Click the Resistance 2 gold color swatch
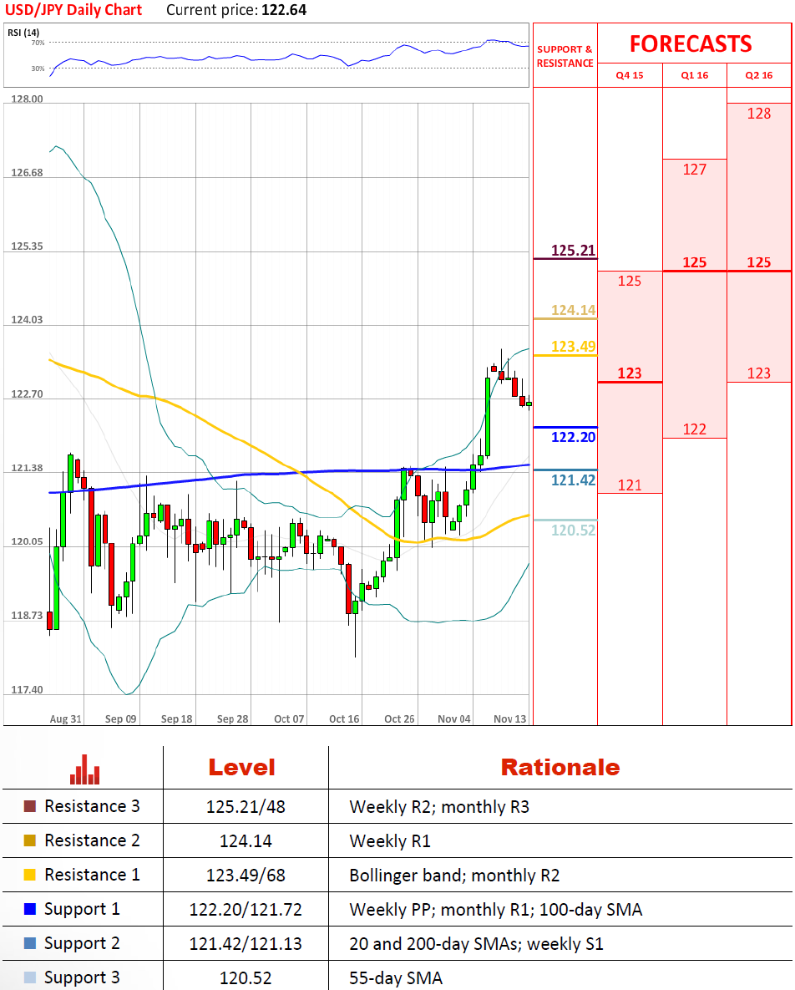The height and width of the screenshot is (990, 795). [x=30, y=841]
